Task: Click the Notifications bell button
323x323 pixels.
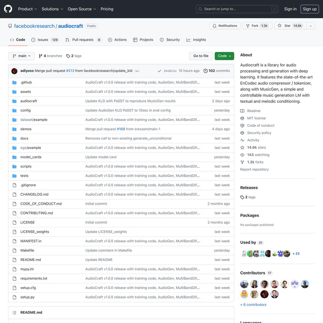Action: click(x=225, y=26)
